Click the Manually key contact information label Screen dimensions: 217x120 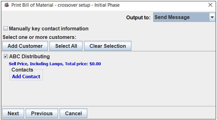(49, 29)
